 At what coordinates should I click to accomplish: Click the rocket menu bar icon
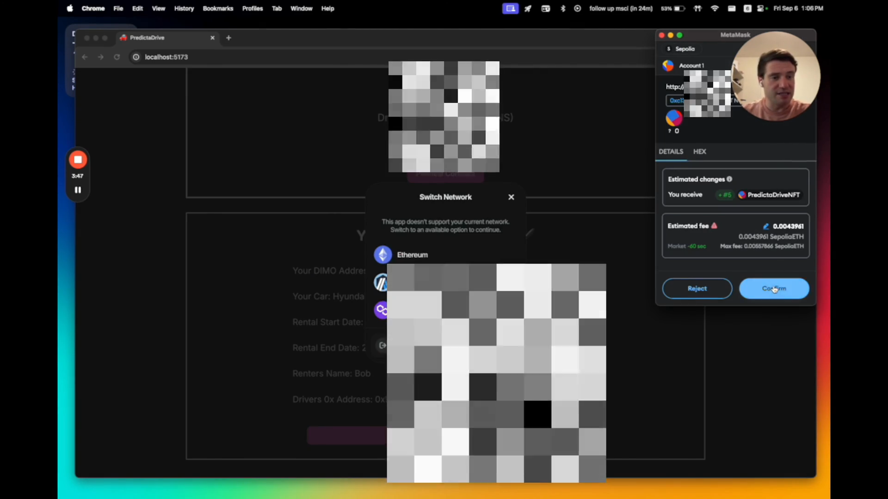528,8
